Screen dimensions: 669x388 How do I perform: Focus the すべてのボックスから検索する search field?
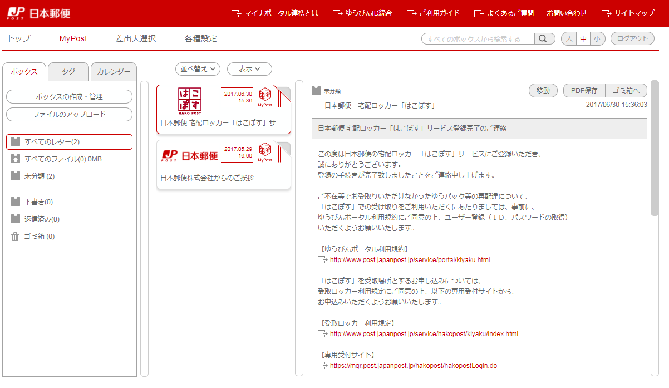coord(478,38)
